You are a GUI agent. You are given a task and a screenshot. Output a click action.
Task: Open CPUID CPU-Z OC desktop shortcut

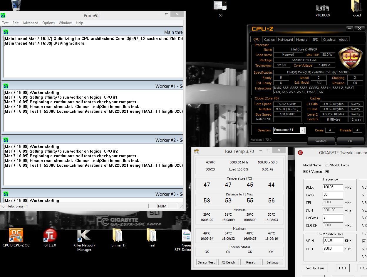pyautogui.click(x=16, y=238)
